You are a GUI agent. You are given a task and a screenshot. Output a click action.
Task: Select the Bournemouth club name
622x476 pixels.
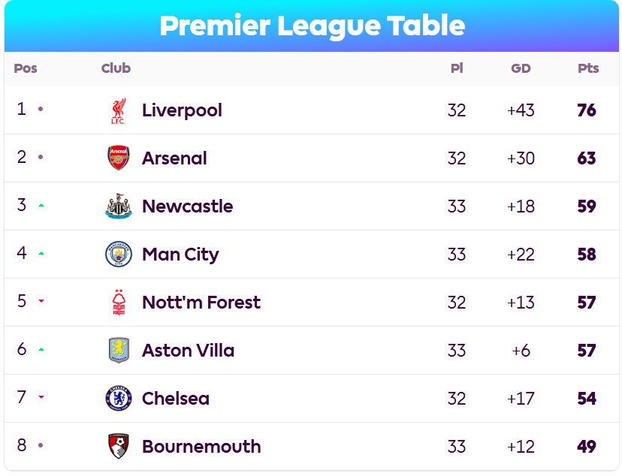[x=201, y=447]
